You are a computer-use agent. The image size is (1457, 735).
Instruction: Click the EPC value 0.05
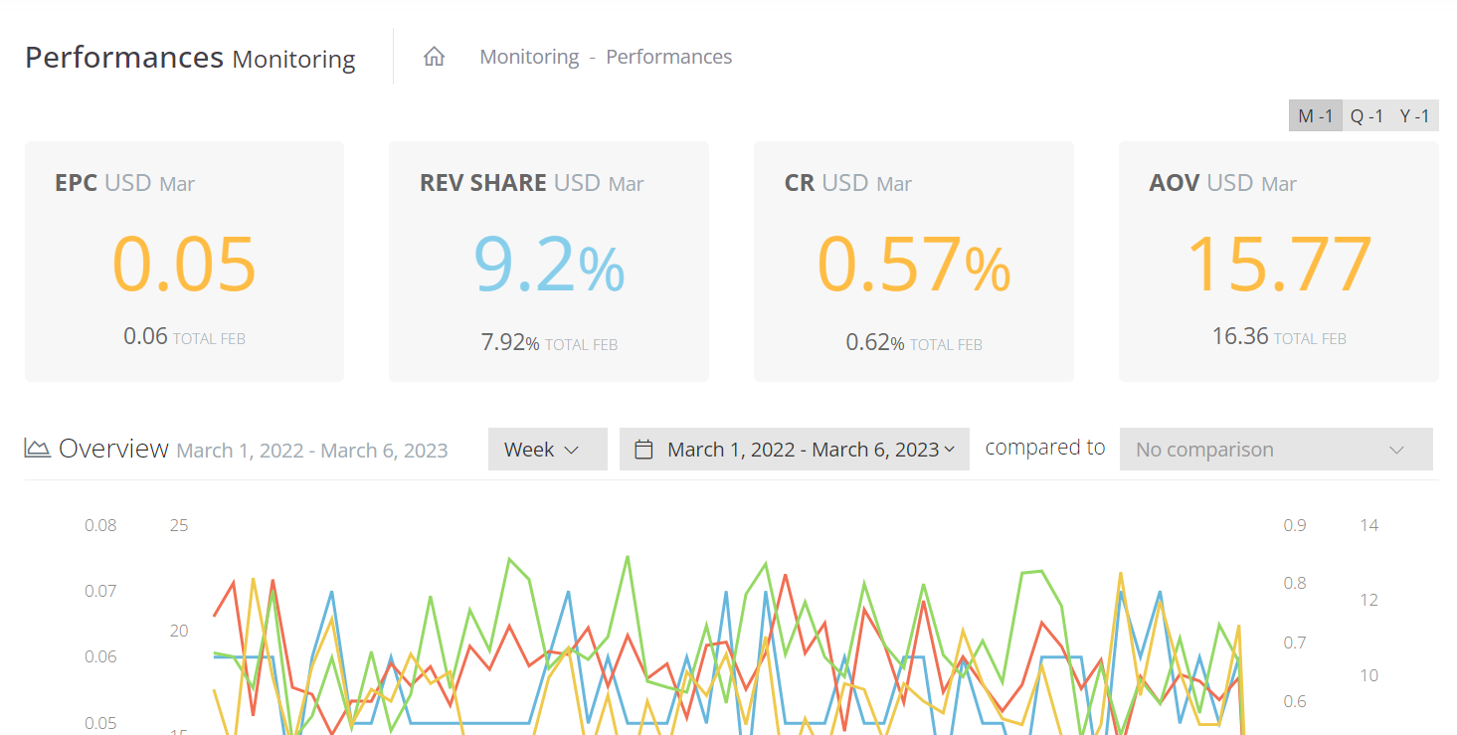pyautogui.click(x=184, y=265)
